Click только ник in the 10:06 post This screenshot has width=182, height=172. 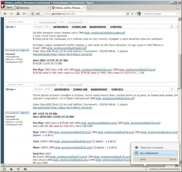coord(80,89)
